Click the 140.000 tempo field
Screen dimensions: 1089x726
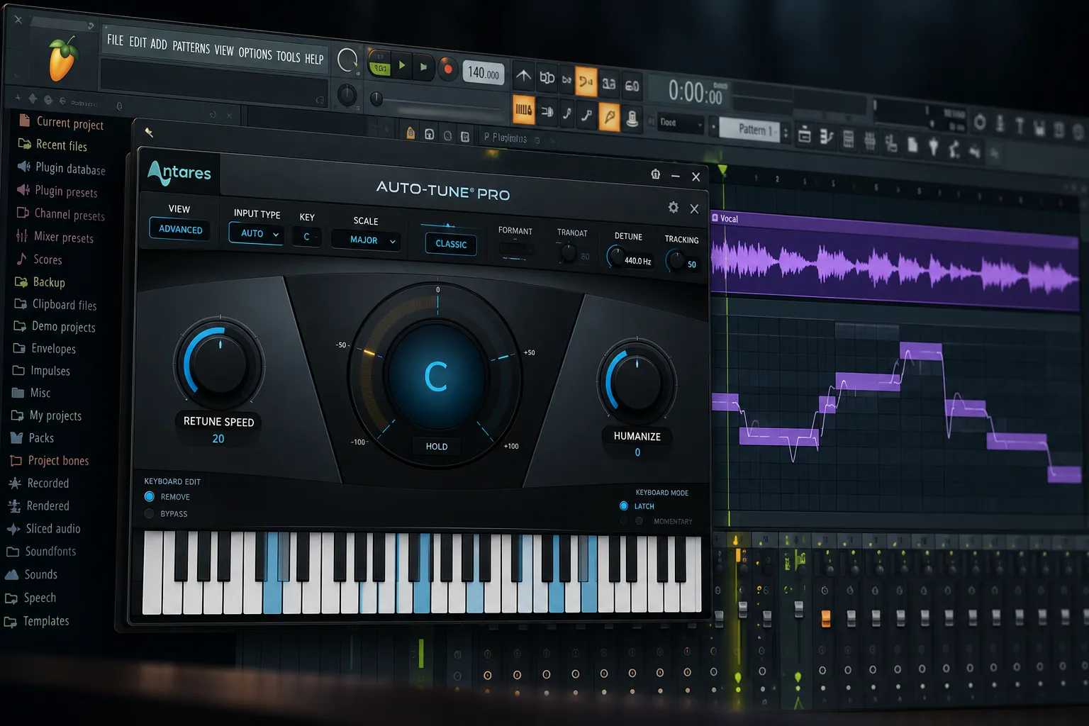(x=484, y=72)
